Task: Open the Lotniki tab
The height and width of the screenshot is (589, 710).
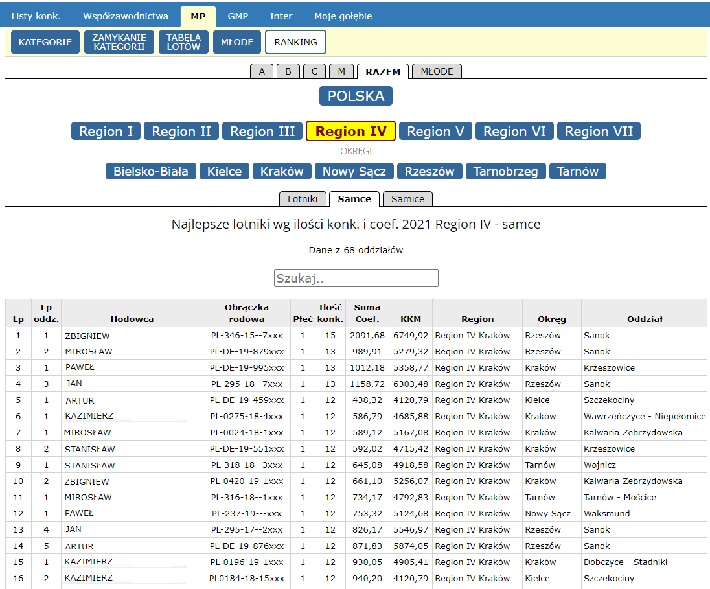Action: [303, 199]
